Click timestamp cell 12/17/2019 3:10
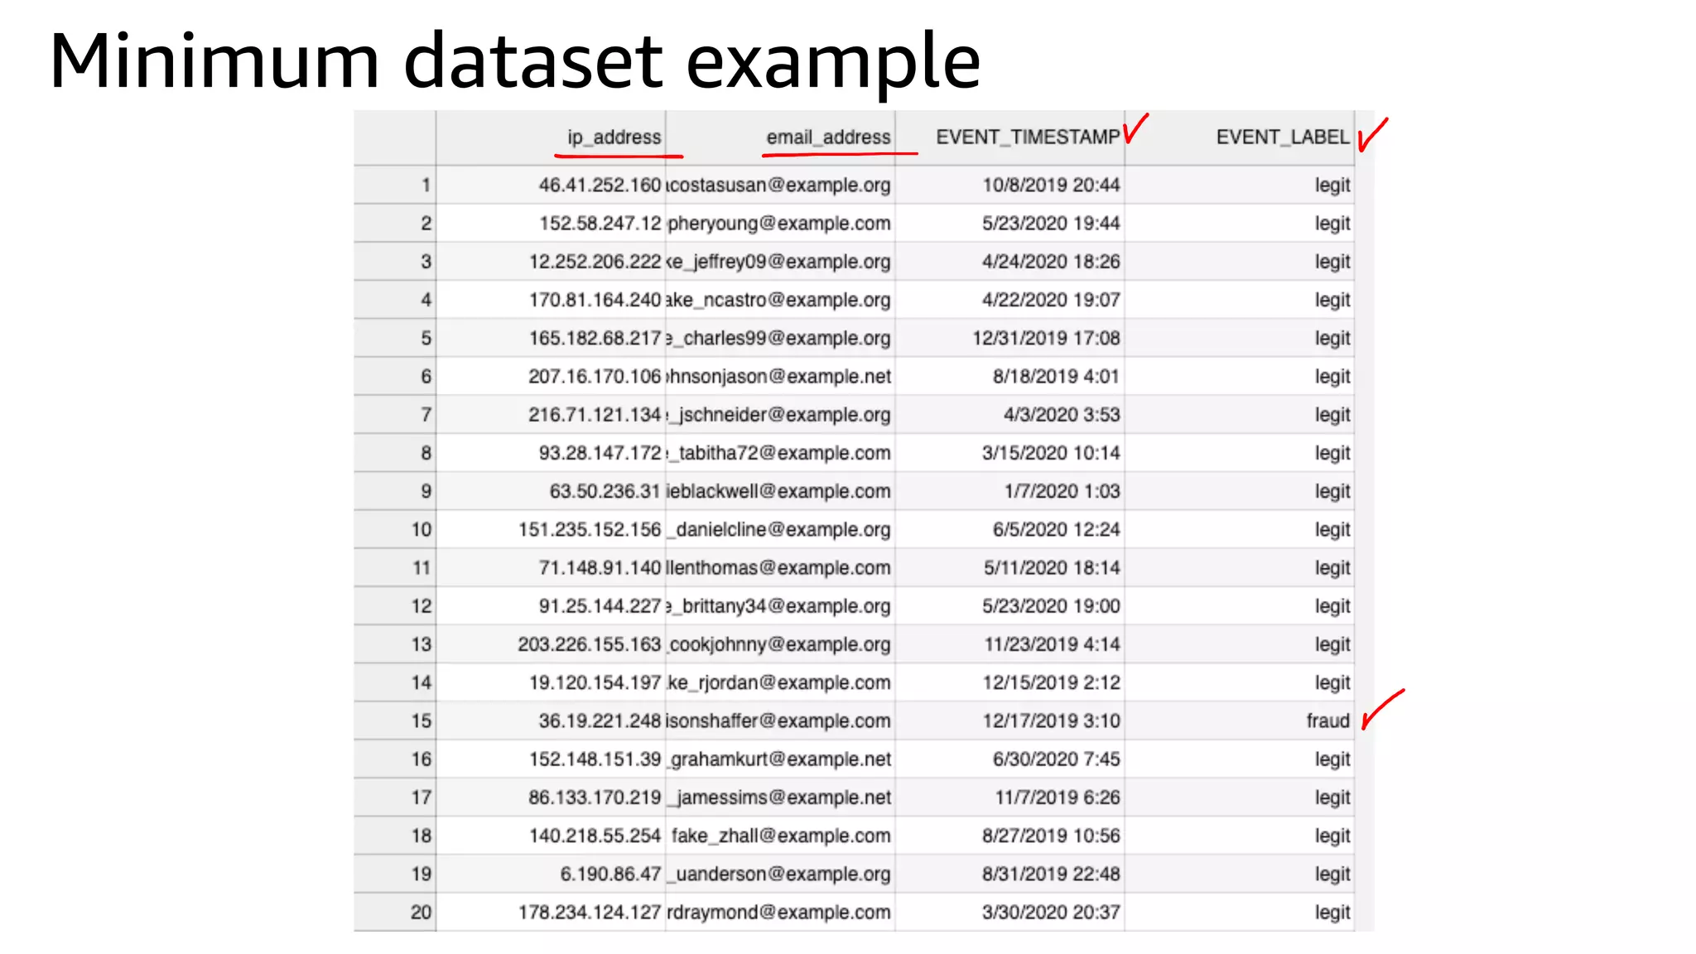The image size is (1696, 954). [1009, 720]
